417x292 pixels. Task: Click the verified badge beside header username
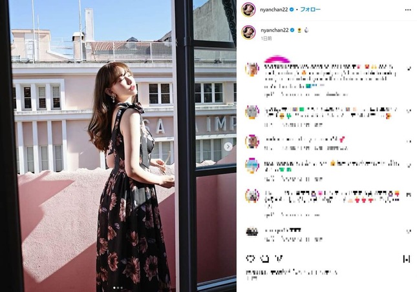(292, 10)
